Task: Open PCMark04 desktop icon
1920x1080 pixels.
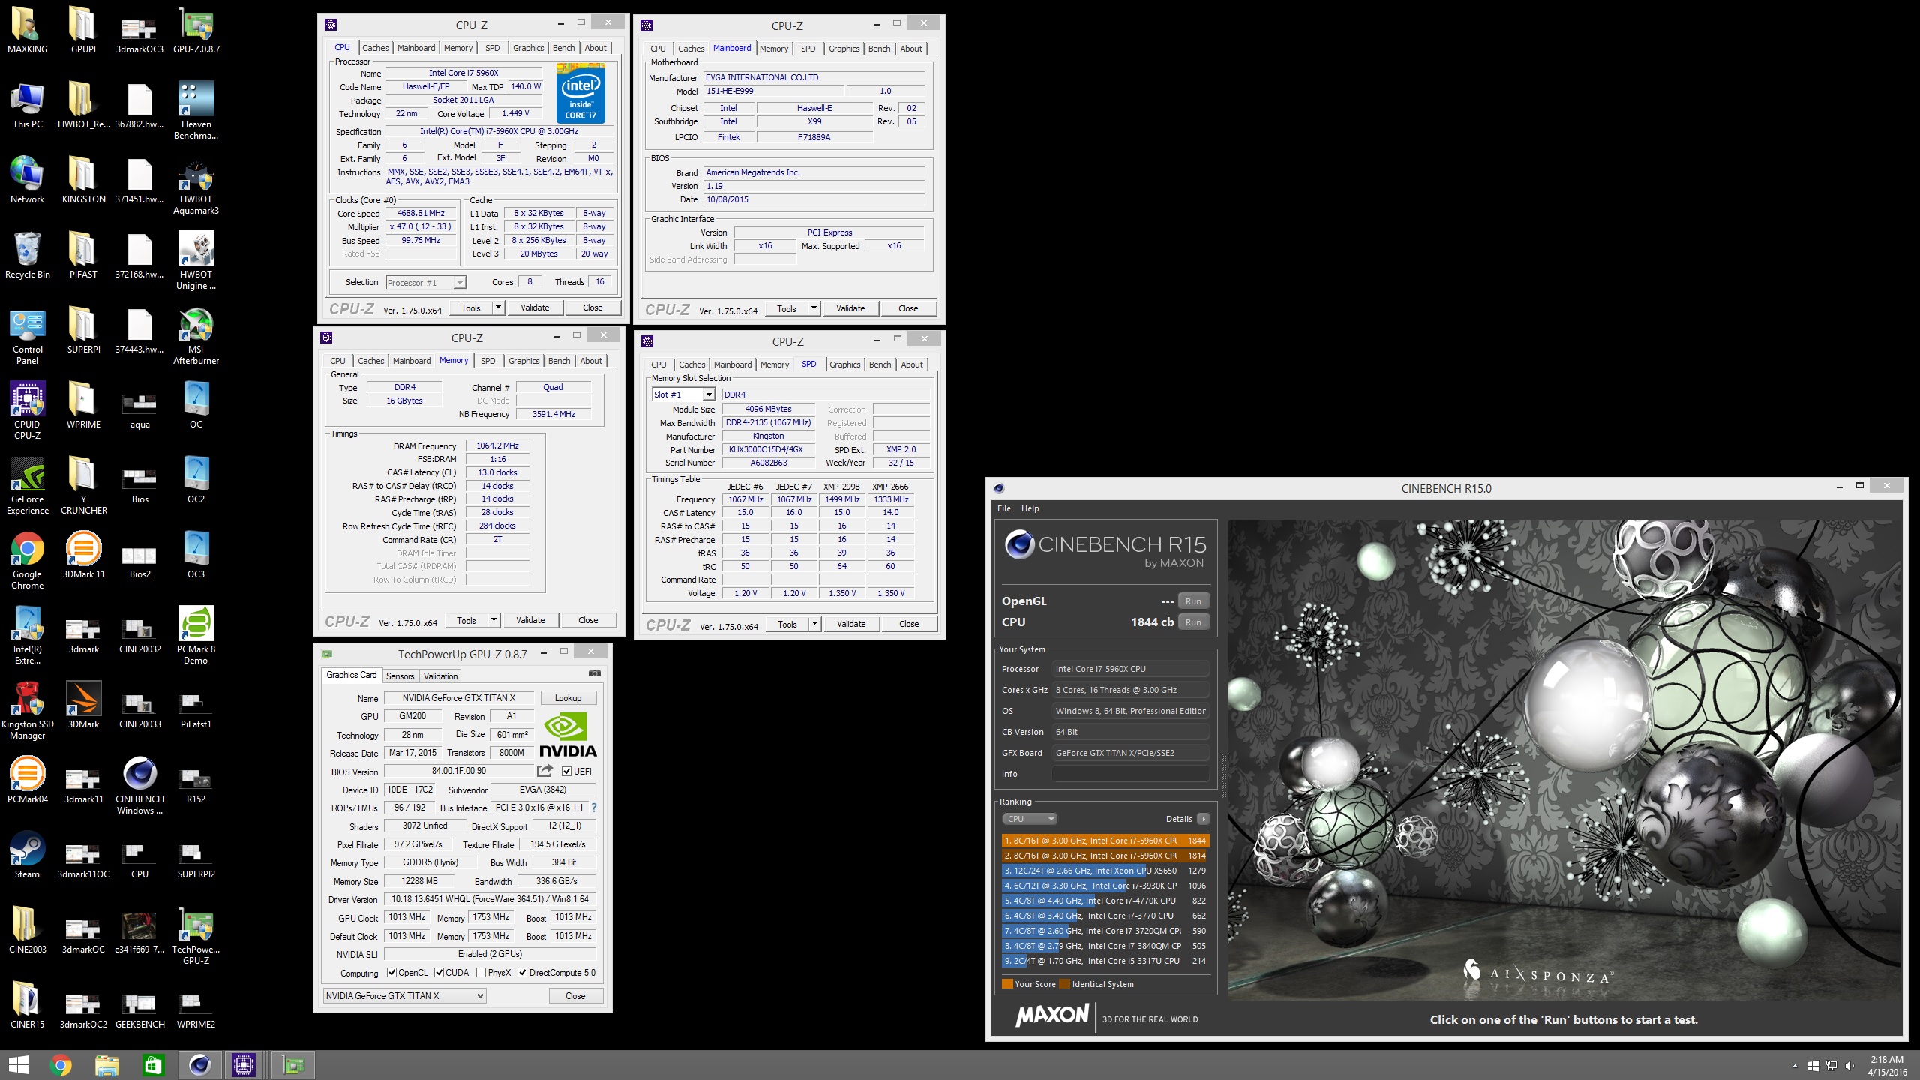Action: (27, 780)
